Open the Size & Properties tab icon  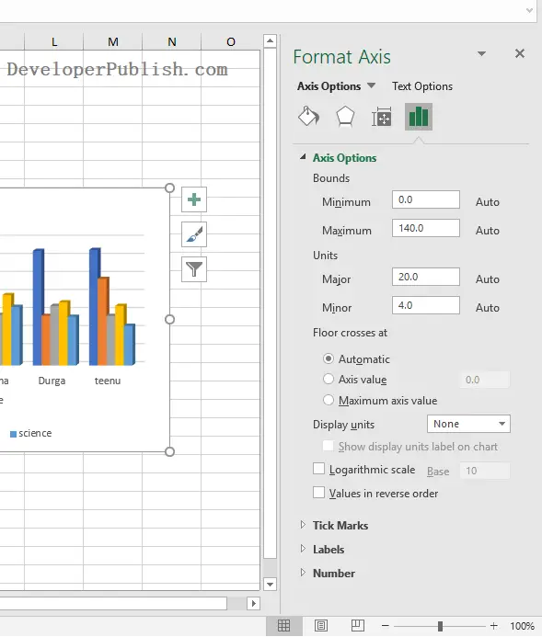(x=381, y=117)
